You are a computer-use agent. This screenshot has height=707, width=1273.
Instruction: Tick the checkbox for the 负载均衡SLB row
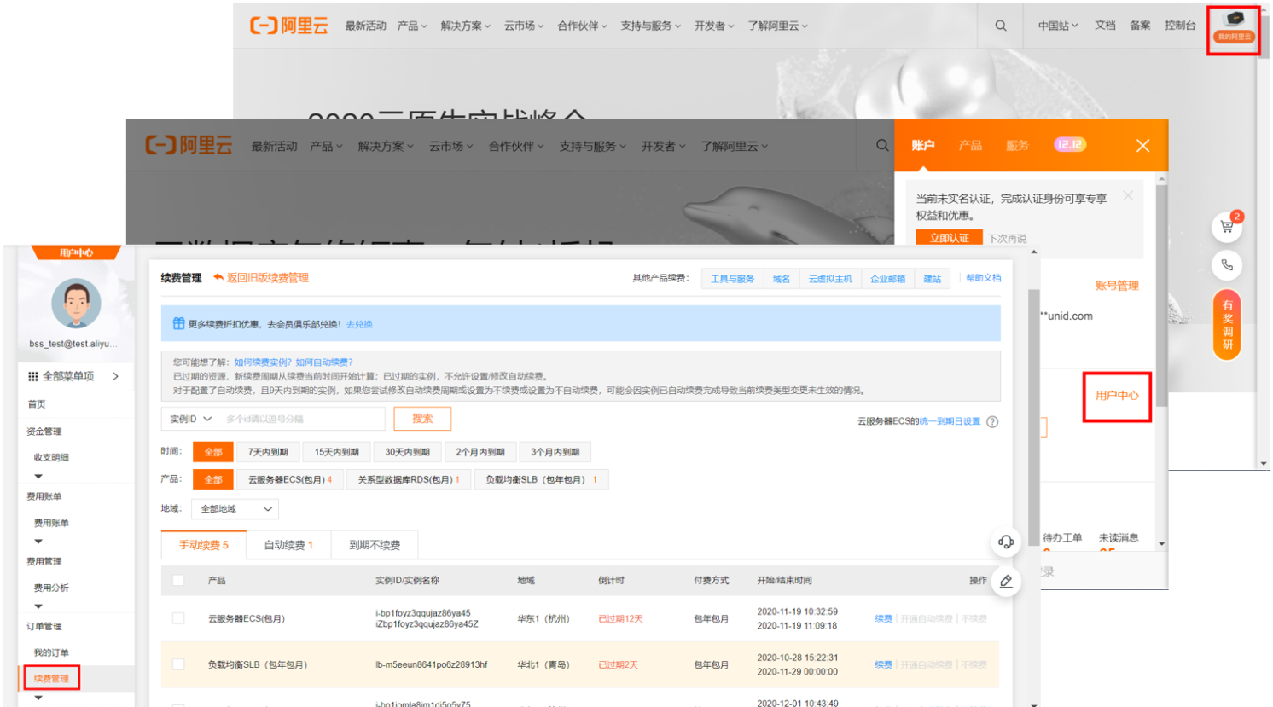(178, 664)
